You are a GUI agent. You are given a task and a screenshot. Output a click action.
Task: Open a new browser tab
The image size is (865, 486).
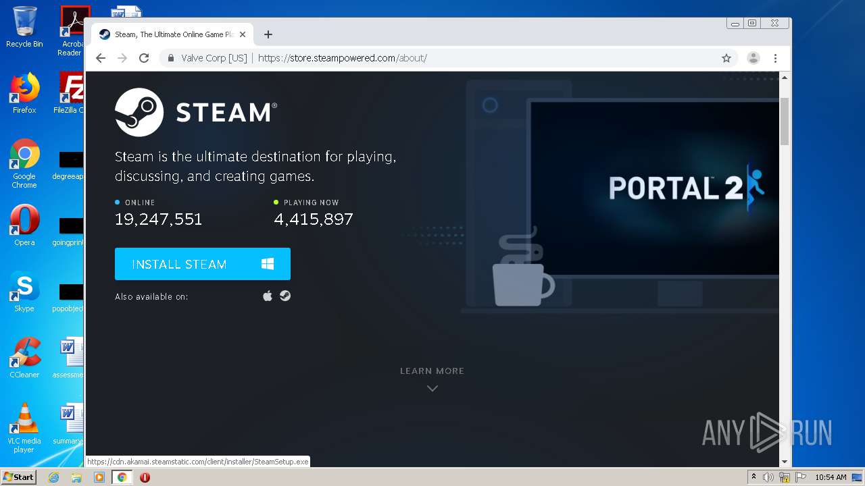point(268,34)
